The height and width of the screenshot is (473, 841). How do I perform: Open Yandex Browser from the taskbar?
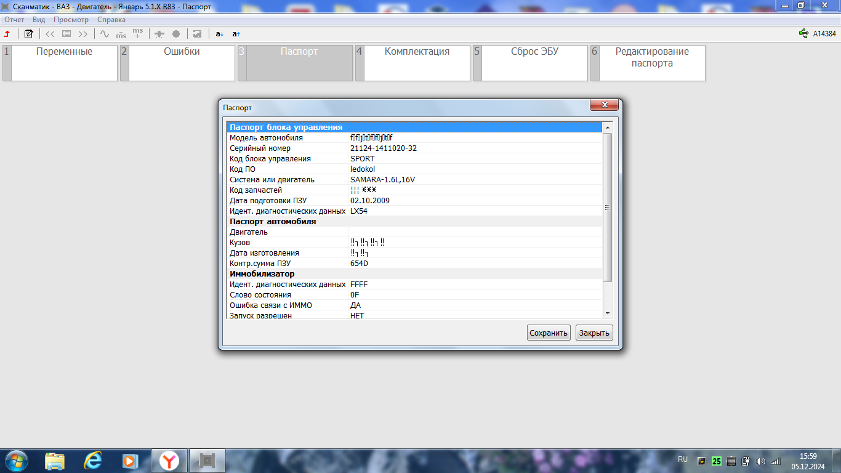[169, 460]
